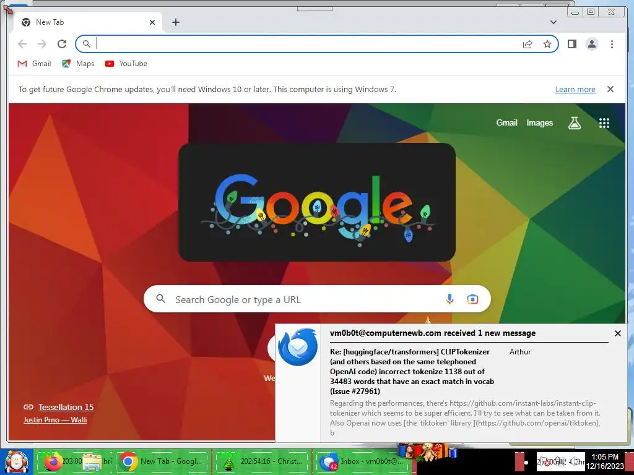
Task: Start voice search with the microphone icon
Action: [449, 299]
